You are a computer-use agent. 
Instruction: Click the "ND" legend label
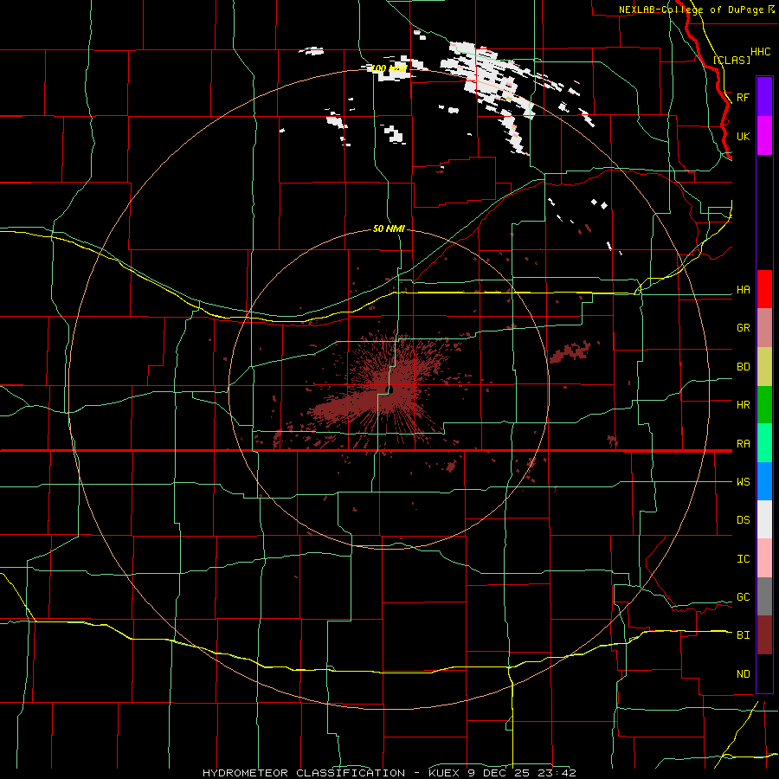[744, 674]
